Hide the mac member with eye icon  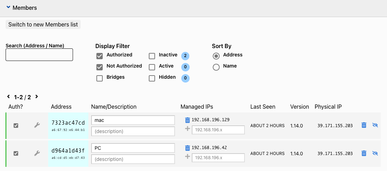375,125
